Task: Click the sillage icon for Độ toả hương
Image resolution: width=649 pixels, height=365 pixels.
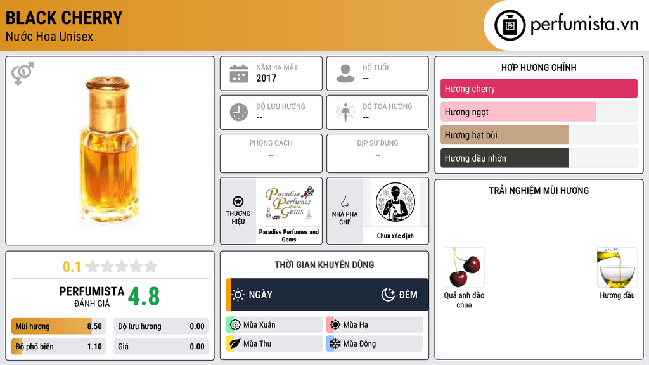Action: [345, 112]
